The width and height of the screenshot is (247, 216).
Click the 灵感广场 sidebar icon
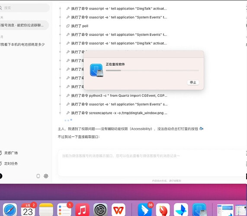tap(0, 153)
